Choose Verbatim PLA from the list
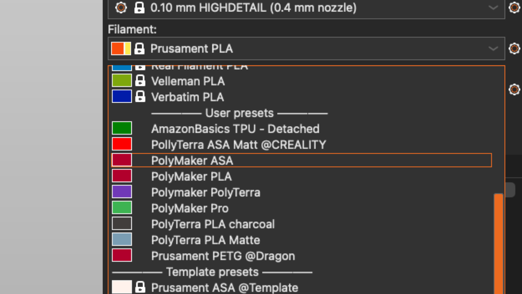Viewport: 522px width, 294px height. click(302, 97)
